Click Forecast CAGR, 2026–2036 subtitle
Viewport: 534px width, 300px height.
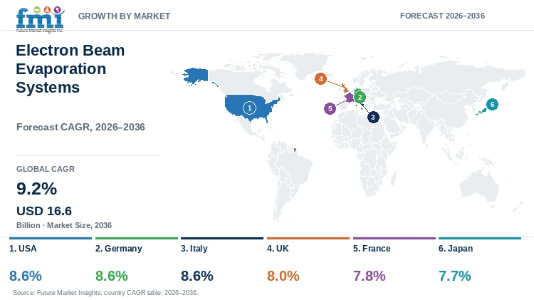pos(80,127)
